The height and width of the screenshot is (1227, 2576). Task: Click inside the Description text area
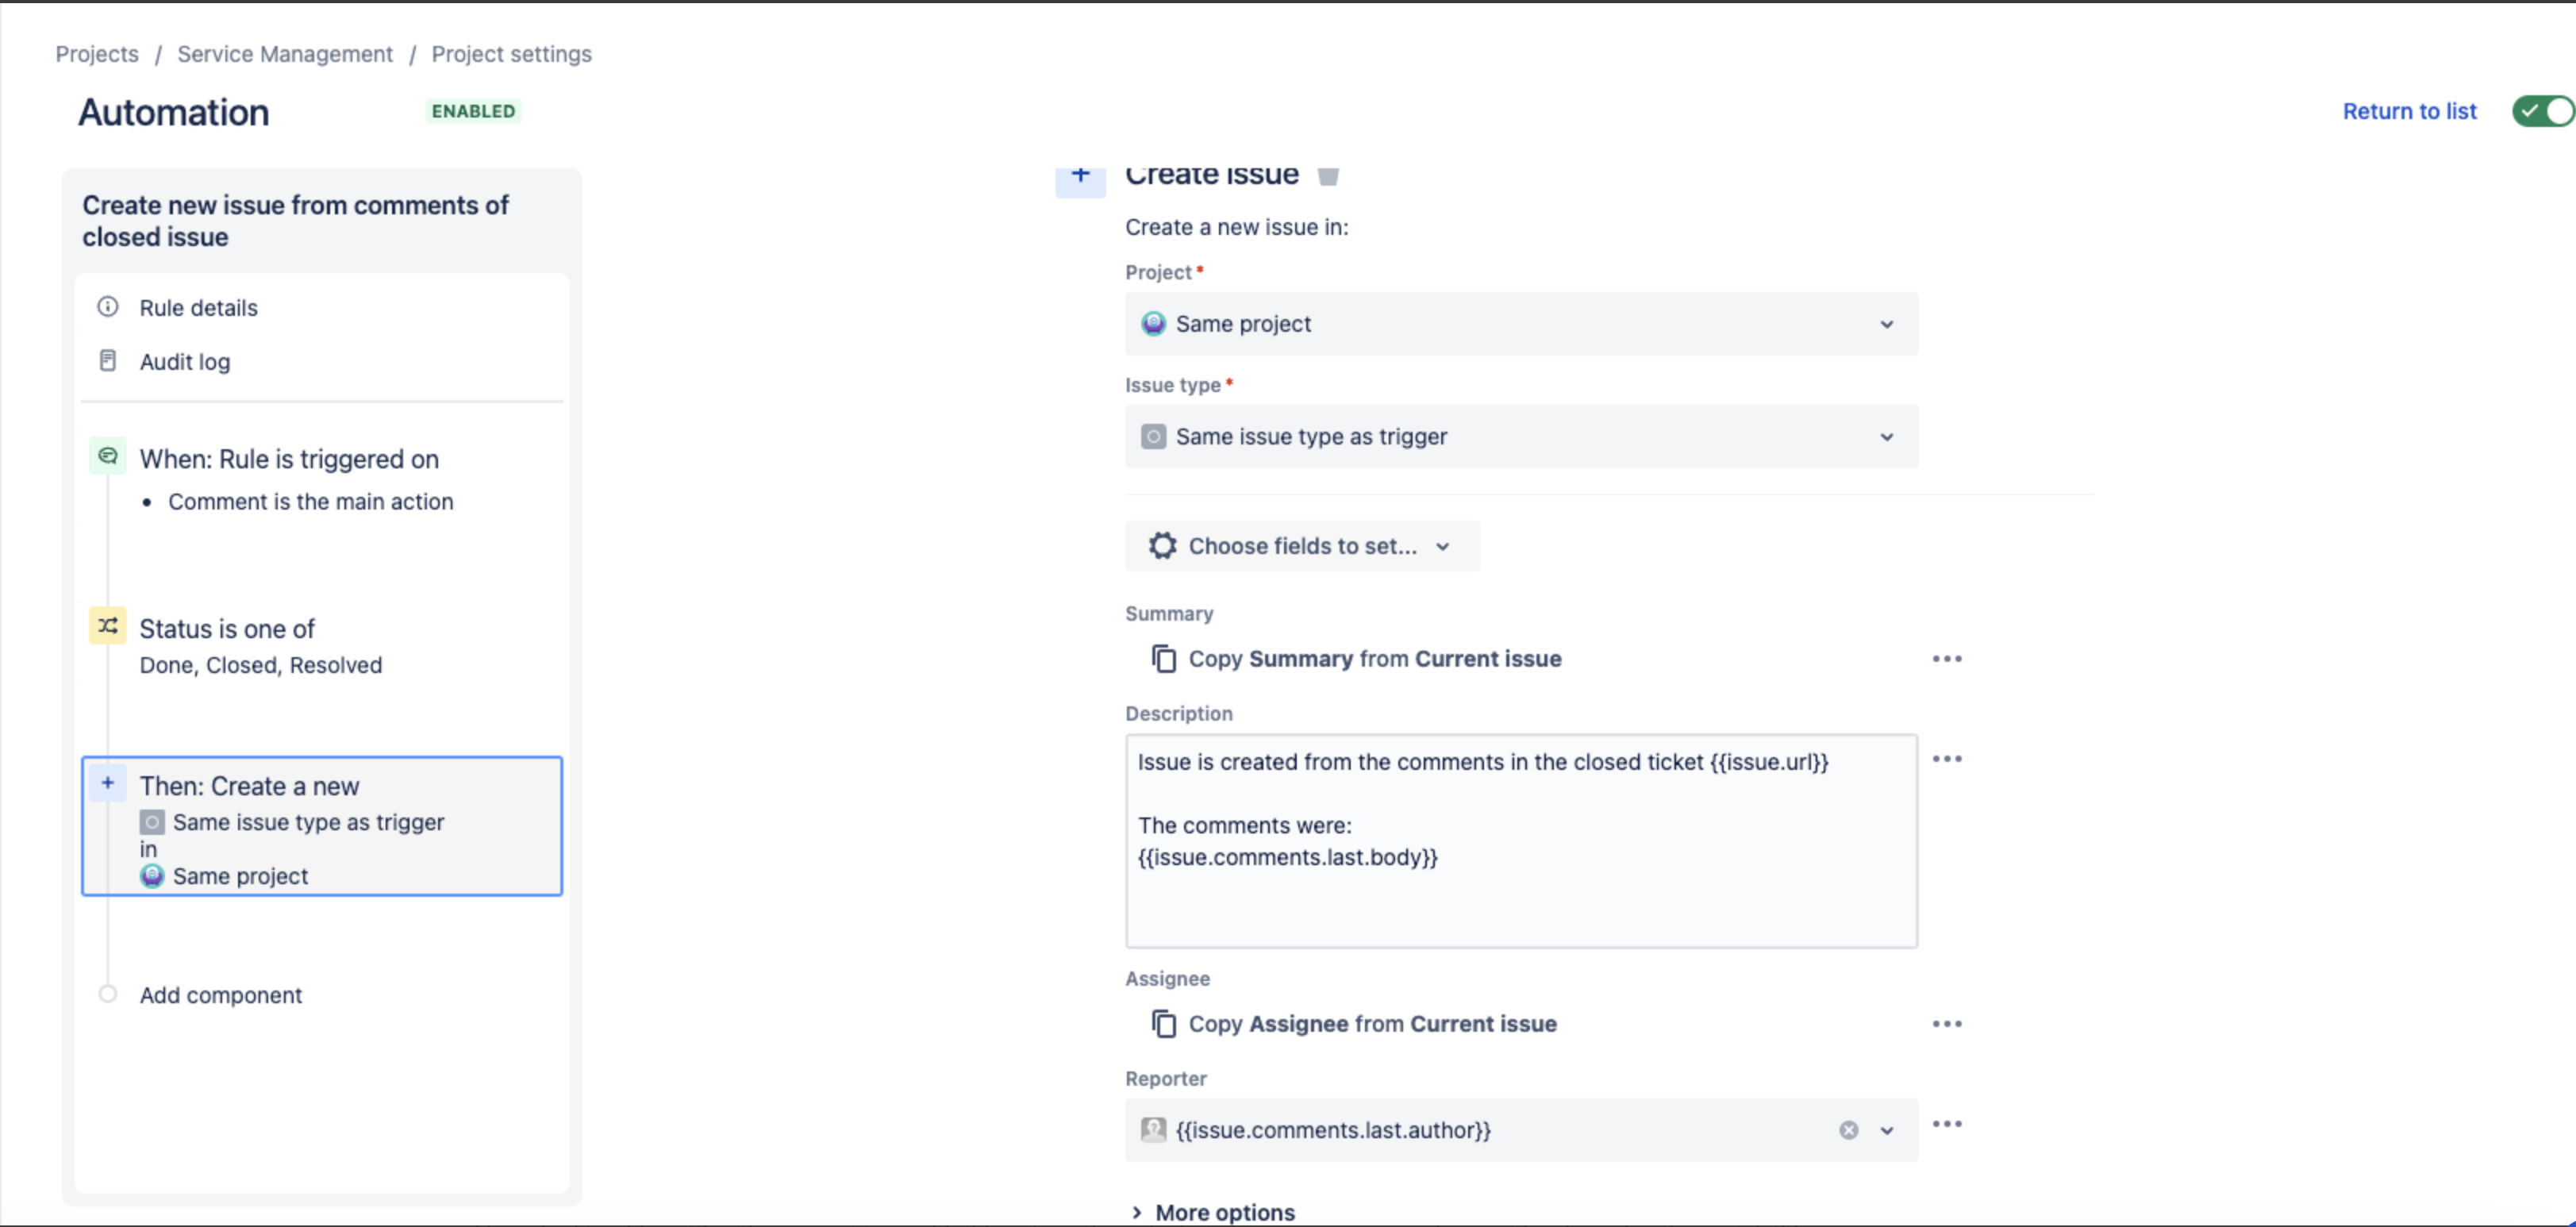click(x=1520, y=840)
